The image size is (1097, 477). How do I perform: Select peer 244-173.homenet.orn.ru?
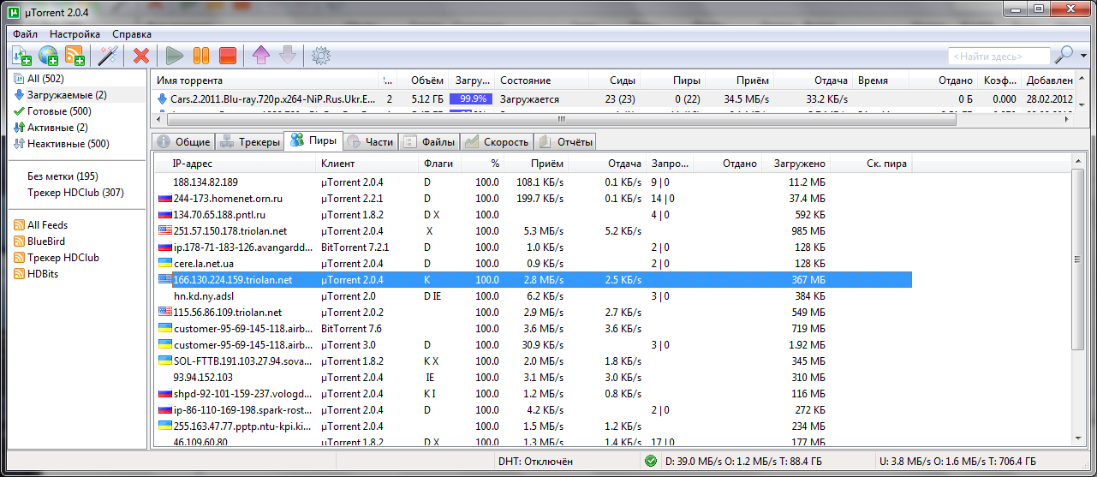pyautogui.click(x=533, y=198)
